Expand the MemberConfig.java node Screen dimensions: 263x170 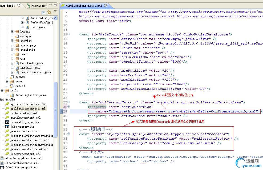click(x=22, y=22)
